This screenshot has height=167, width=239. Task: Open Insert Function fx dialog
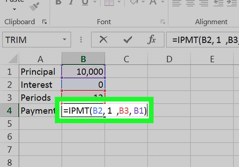click(152, 39)
